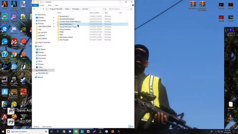Launch Uplay from the desktop

click(14, 68)
